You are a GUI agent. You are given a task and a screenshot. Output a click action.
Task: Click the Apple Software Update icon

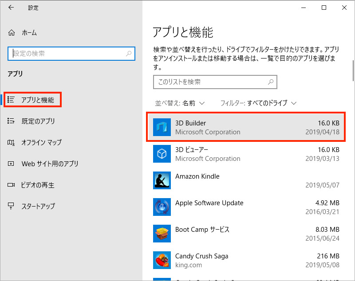point(162,207)
